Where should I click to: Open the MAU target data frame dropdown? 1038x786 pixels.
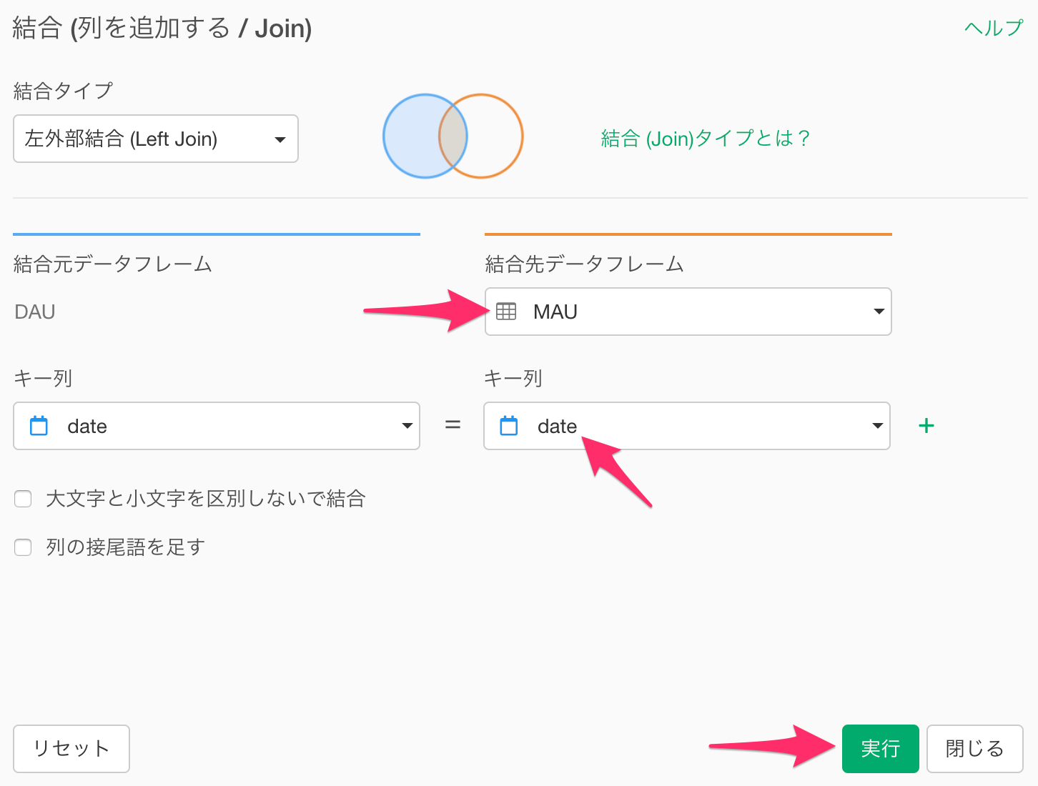pyautogui.click(x=688, y=312)
